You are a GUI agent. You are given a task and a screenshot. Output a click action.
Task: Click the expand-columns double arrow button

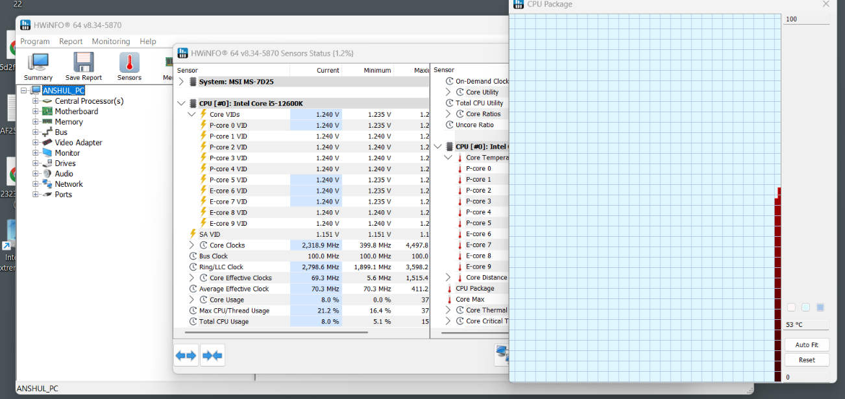186,356
